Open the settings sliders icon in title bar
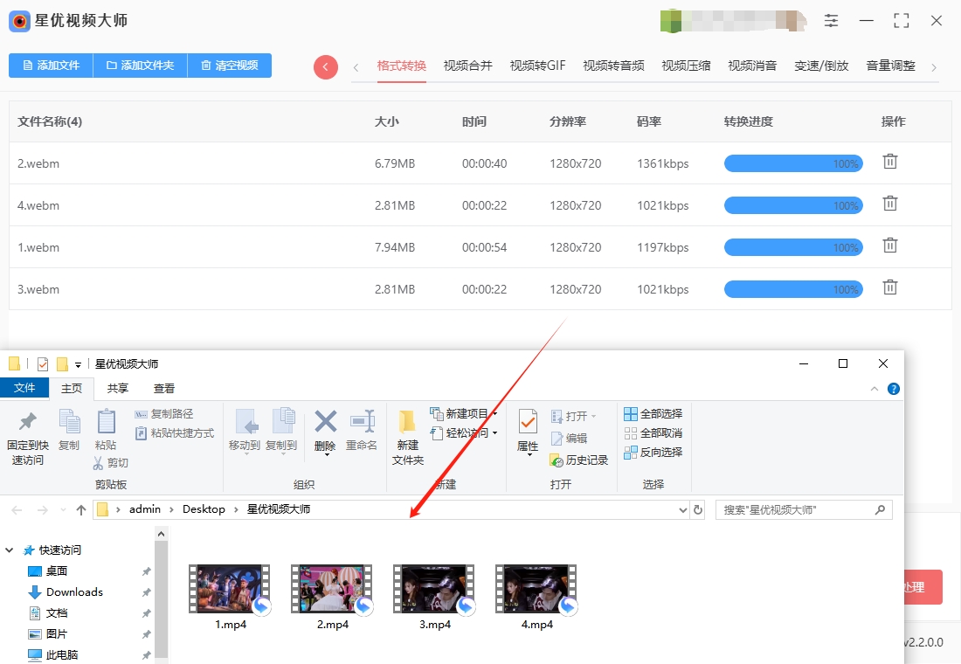 [831, 20]
